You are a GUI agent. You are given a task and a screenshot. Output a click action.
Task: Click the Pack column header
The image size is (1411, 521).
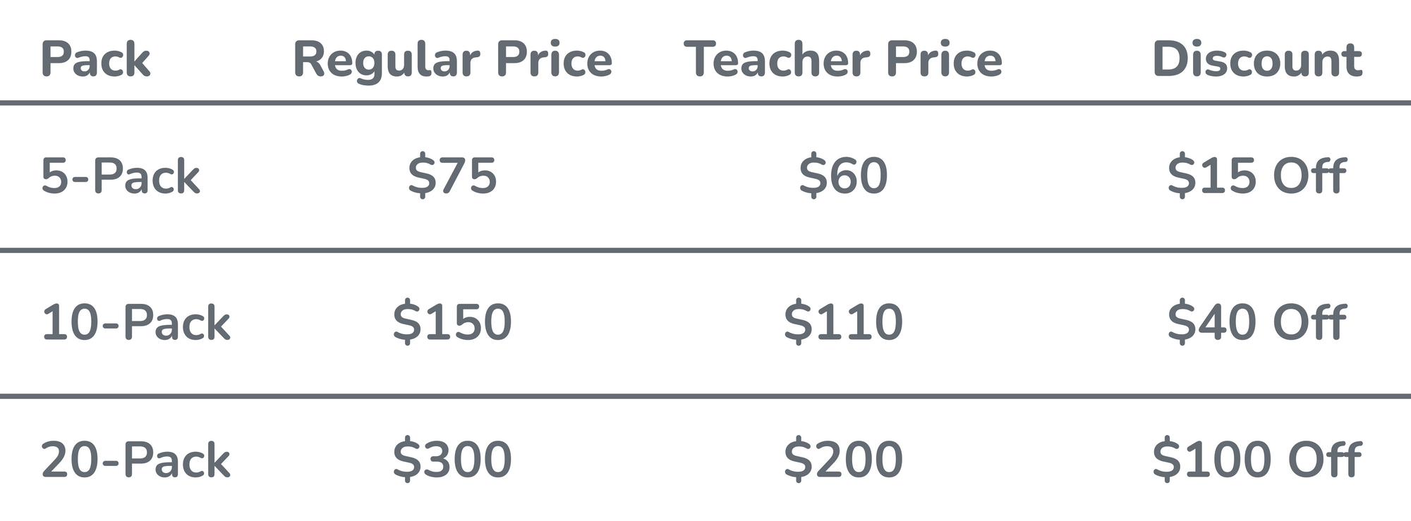(95, 59)
